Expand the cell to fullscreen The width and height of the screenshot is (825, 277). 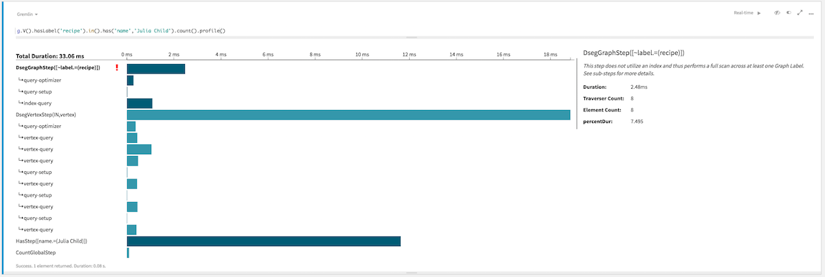coord(800,13)
